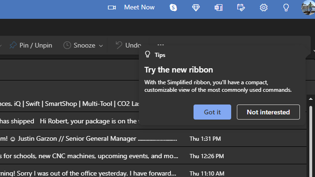This screenshot has height=177, width=315.
Task: Click Got it in ribbon tip
Action: click(x=212, y=112)
